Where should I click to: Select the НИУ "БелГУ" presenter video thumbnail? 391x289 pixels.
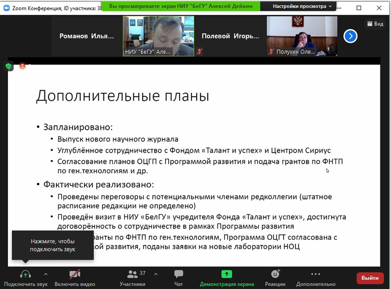pyautogui.click(x=158, y=36)
